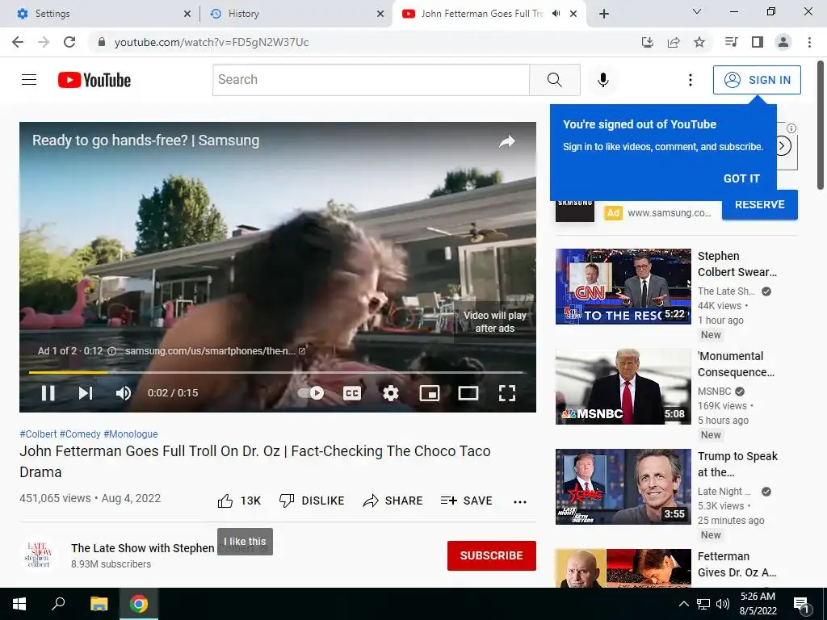Open a new browser tab
The width and height of the screenshot is (827, 620).
coord(604,15)
